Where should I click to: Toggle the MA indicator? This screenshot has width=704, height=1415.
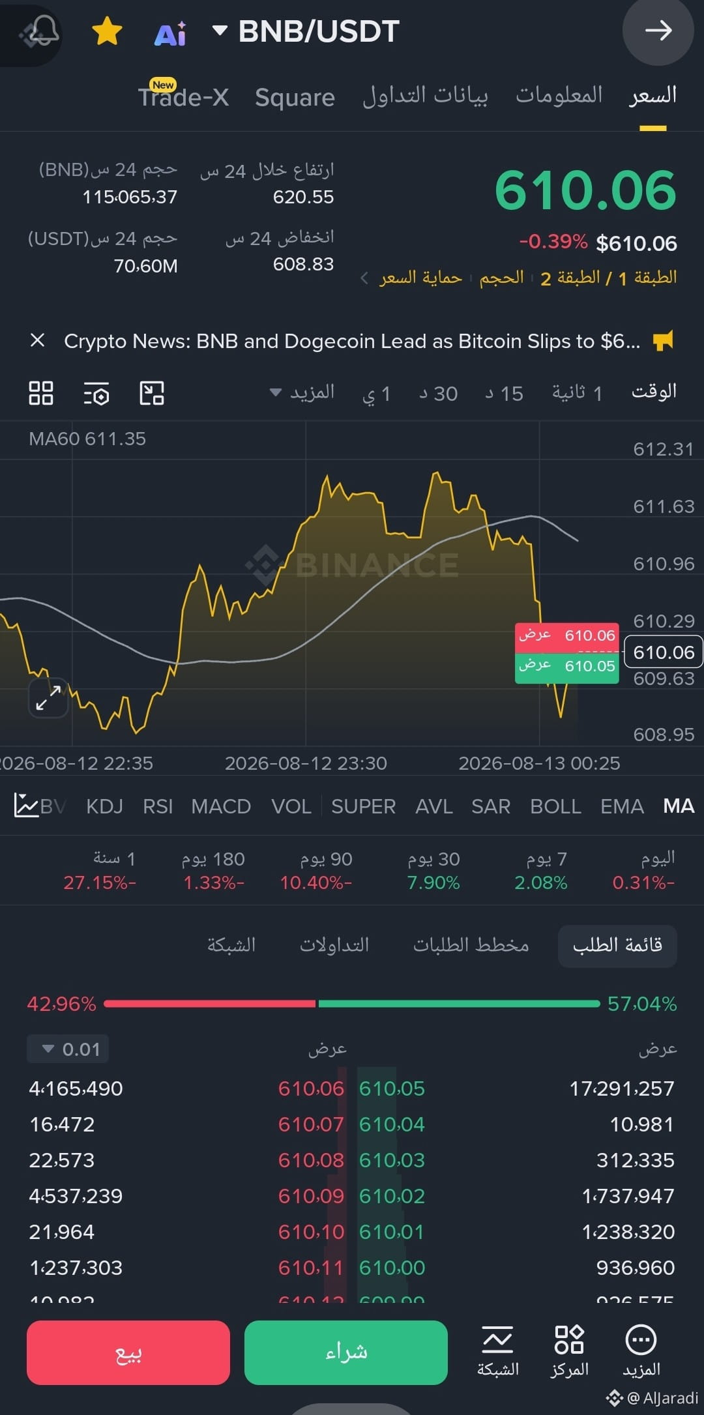(679, 806)
